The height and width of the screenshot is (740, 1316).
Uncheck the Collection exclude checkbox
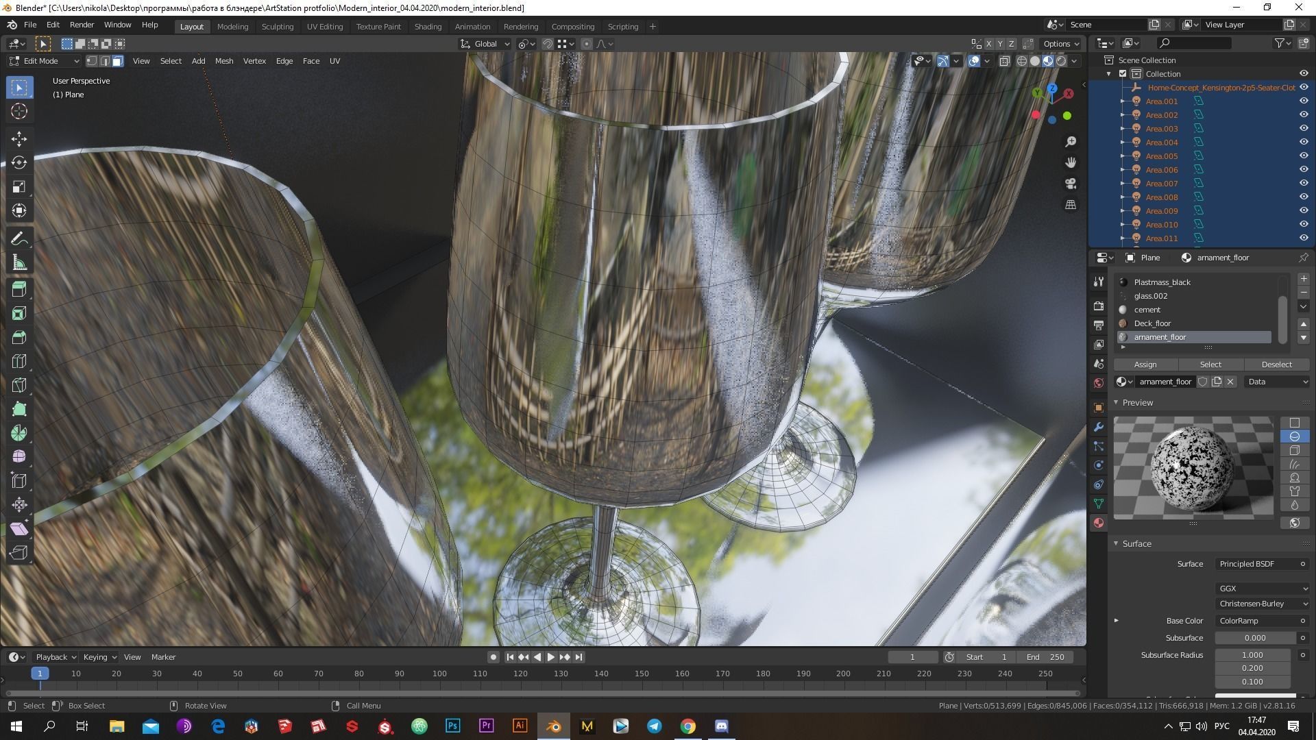[1123, 73]
